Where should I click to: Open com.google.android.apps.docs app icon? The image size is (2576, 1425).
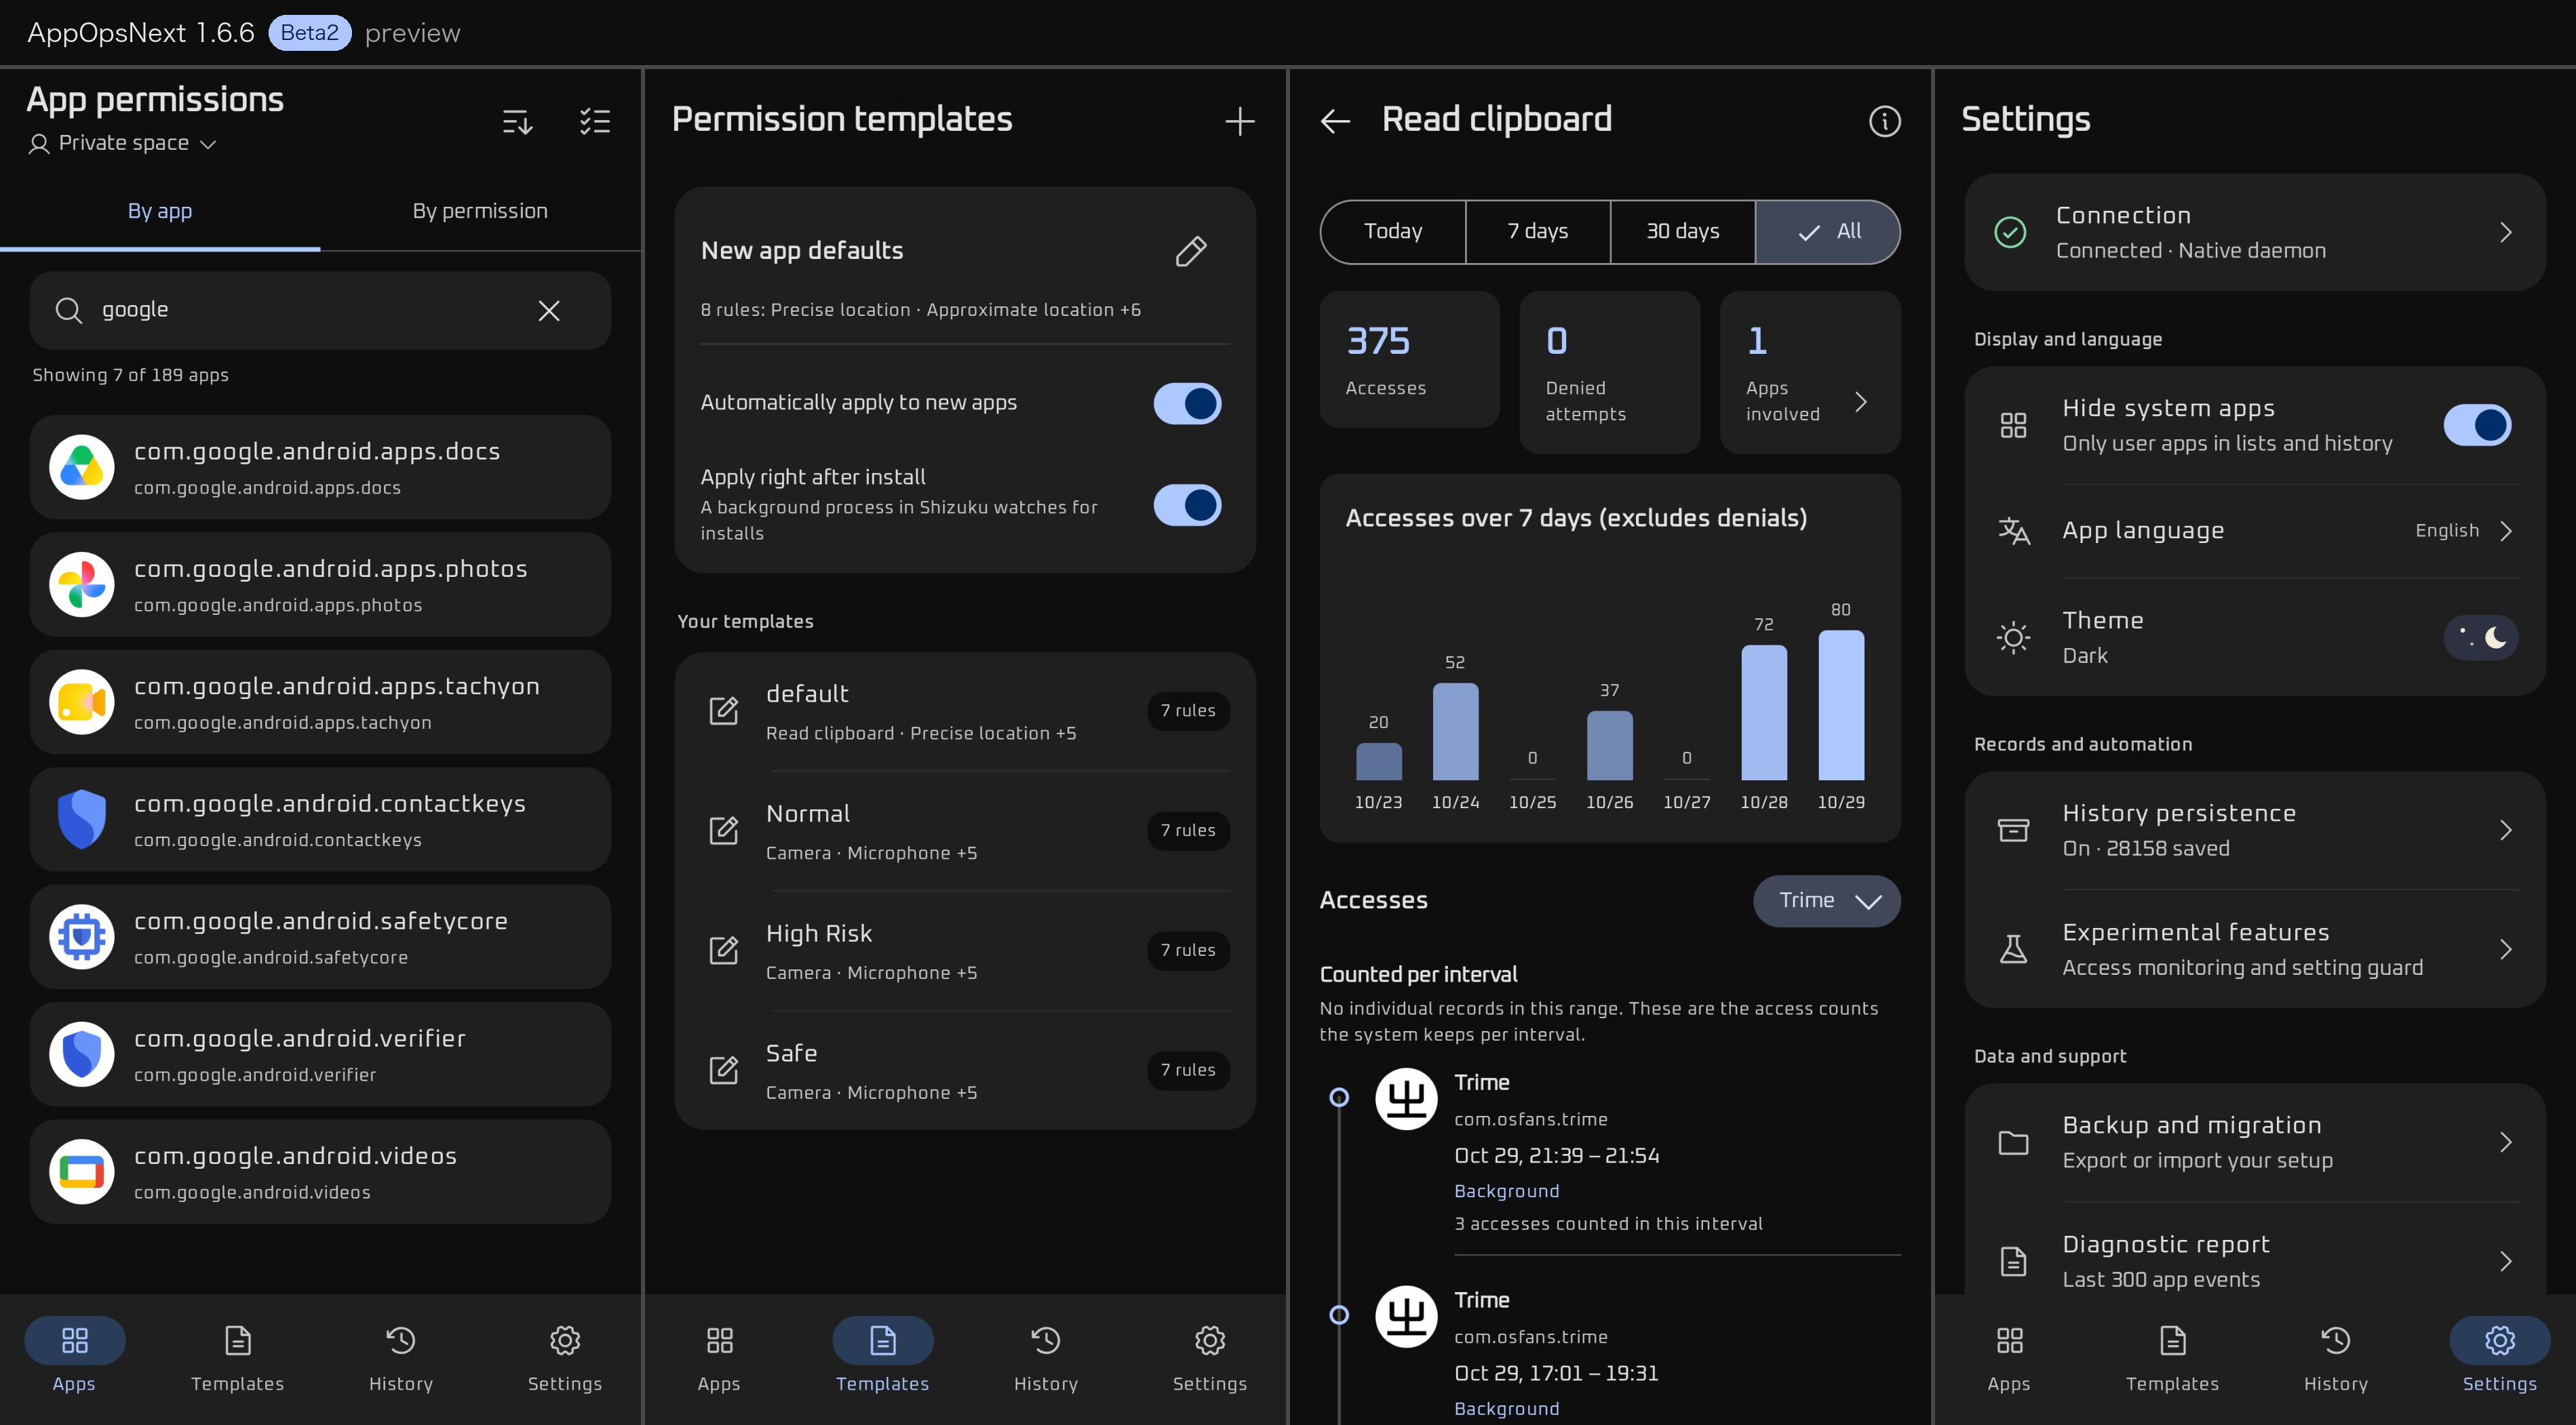click(82, 466)
